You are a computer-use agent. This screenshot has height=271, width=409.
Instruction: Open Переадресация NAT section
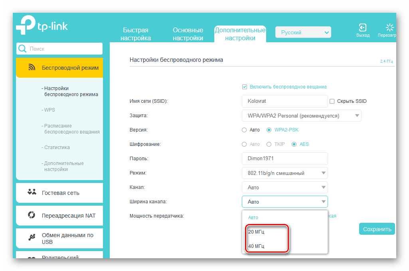(59, 216)
